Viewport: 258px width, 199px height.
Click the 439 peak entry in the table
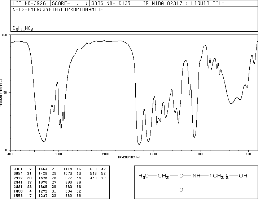[x=98, y=178]
